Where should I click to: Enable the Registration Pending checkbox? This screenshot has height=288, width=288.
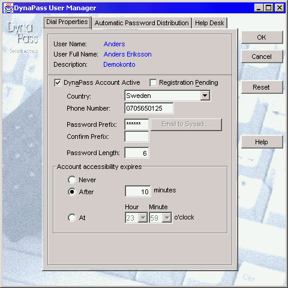[x=153, y=82]
